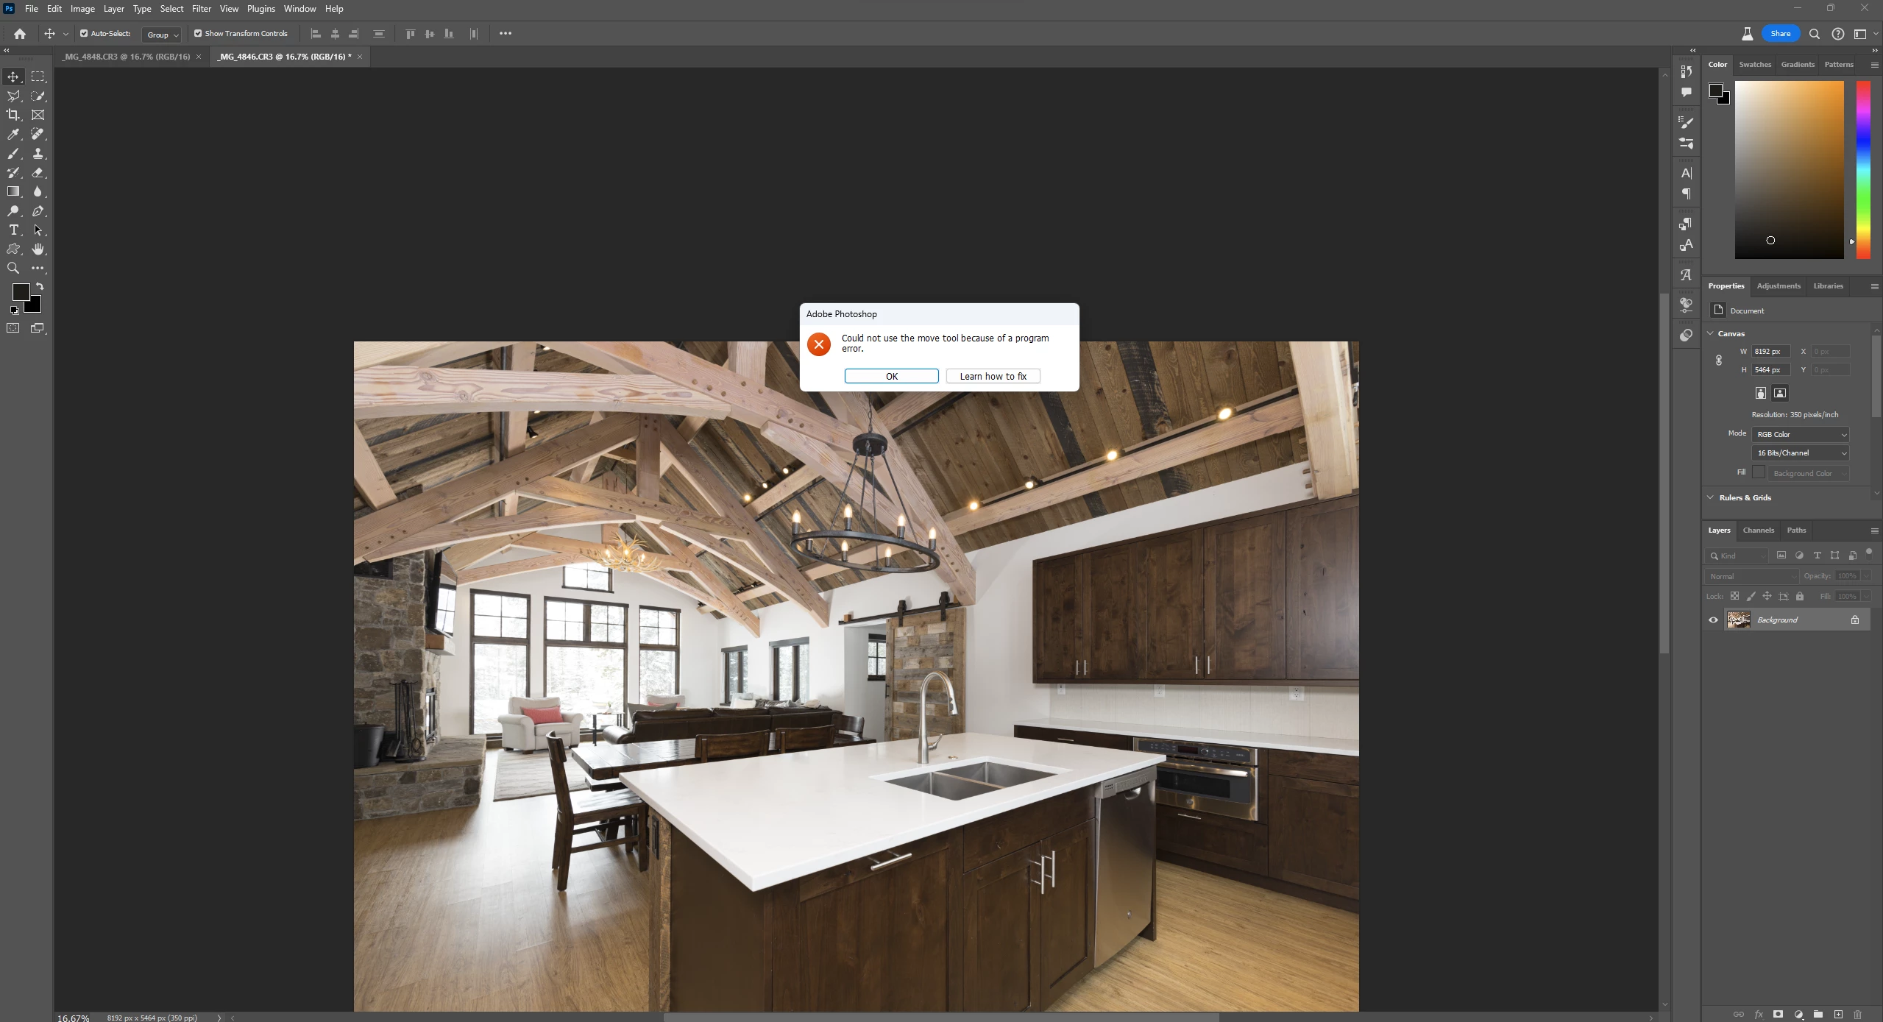The height and width of the screenshot is (1022, 1883).
Task: Toggle Show Transform Controls checkbox
Action: pos(198,34)
